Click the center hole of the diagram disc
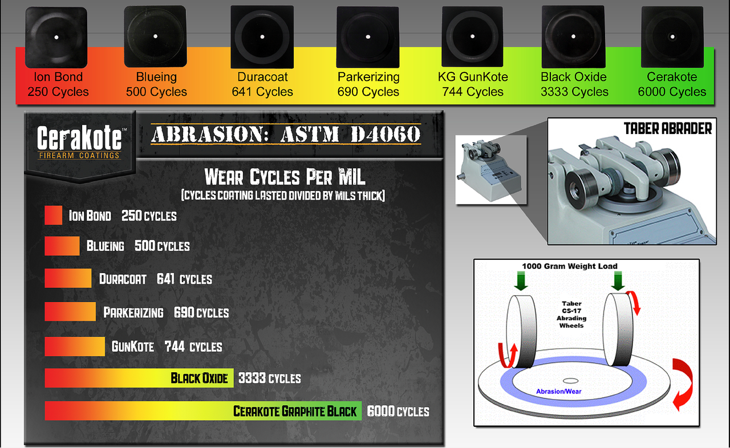730x448 pixels. tap(570, 381)
